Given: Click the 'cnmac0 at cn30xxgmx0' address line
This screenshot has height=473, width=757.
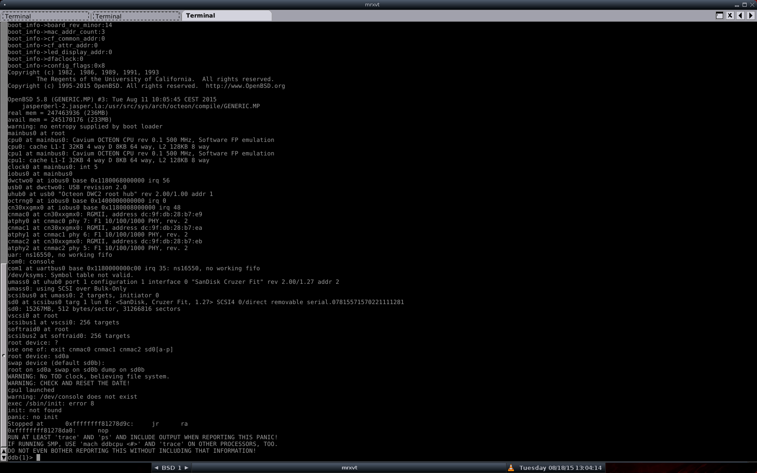Looking at the screenshot, I should pos(105,214).
